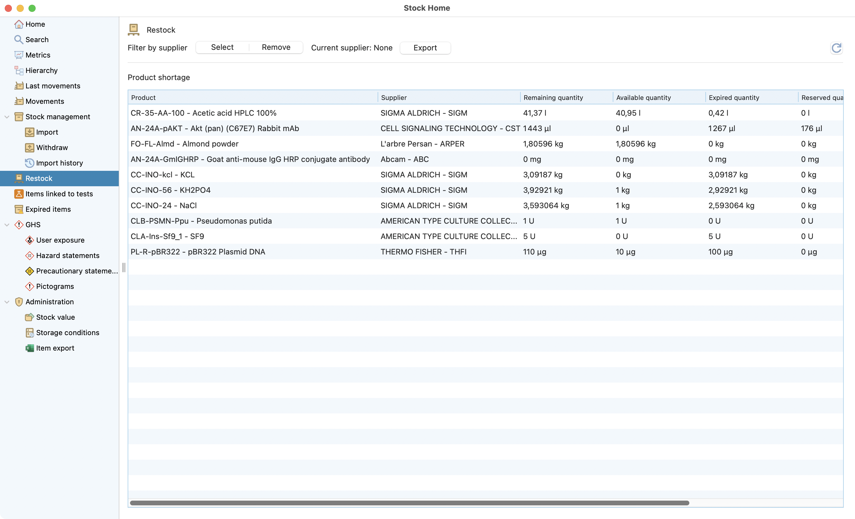This screenshot has width=855, height=519.
Task: Select the Pseudomonas putida row
Action: (485, 221)
